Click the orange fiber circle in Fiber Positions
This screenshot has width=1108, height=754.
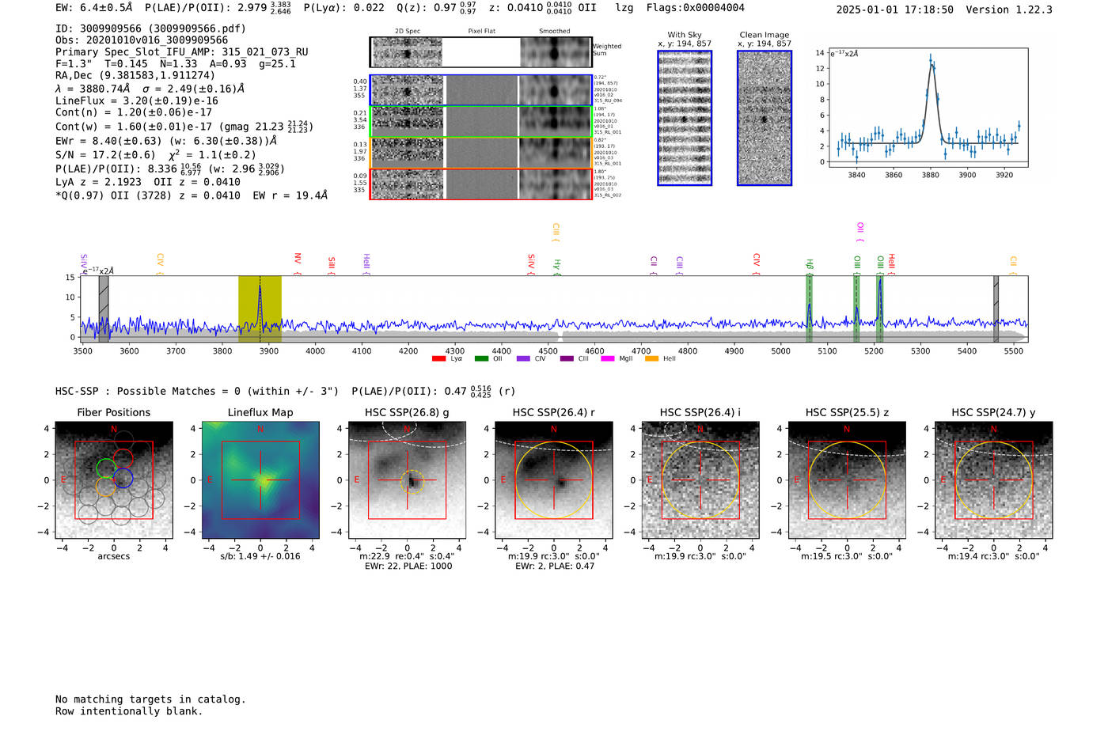(106, 487)
